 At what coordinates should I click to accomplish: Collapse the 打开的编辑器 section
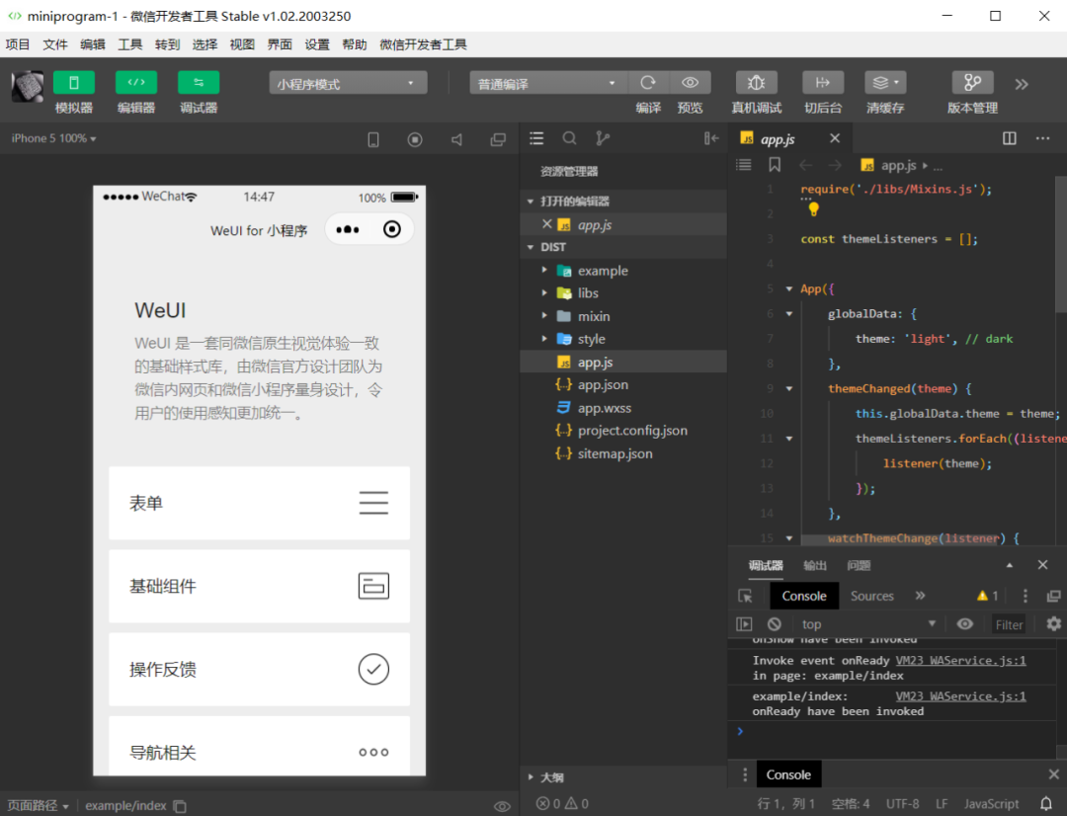(623, 201)
